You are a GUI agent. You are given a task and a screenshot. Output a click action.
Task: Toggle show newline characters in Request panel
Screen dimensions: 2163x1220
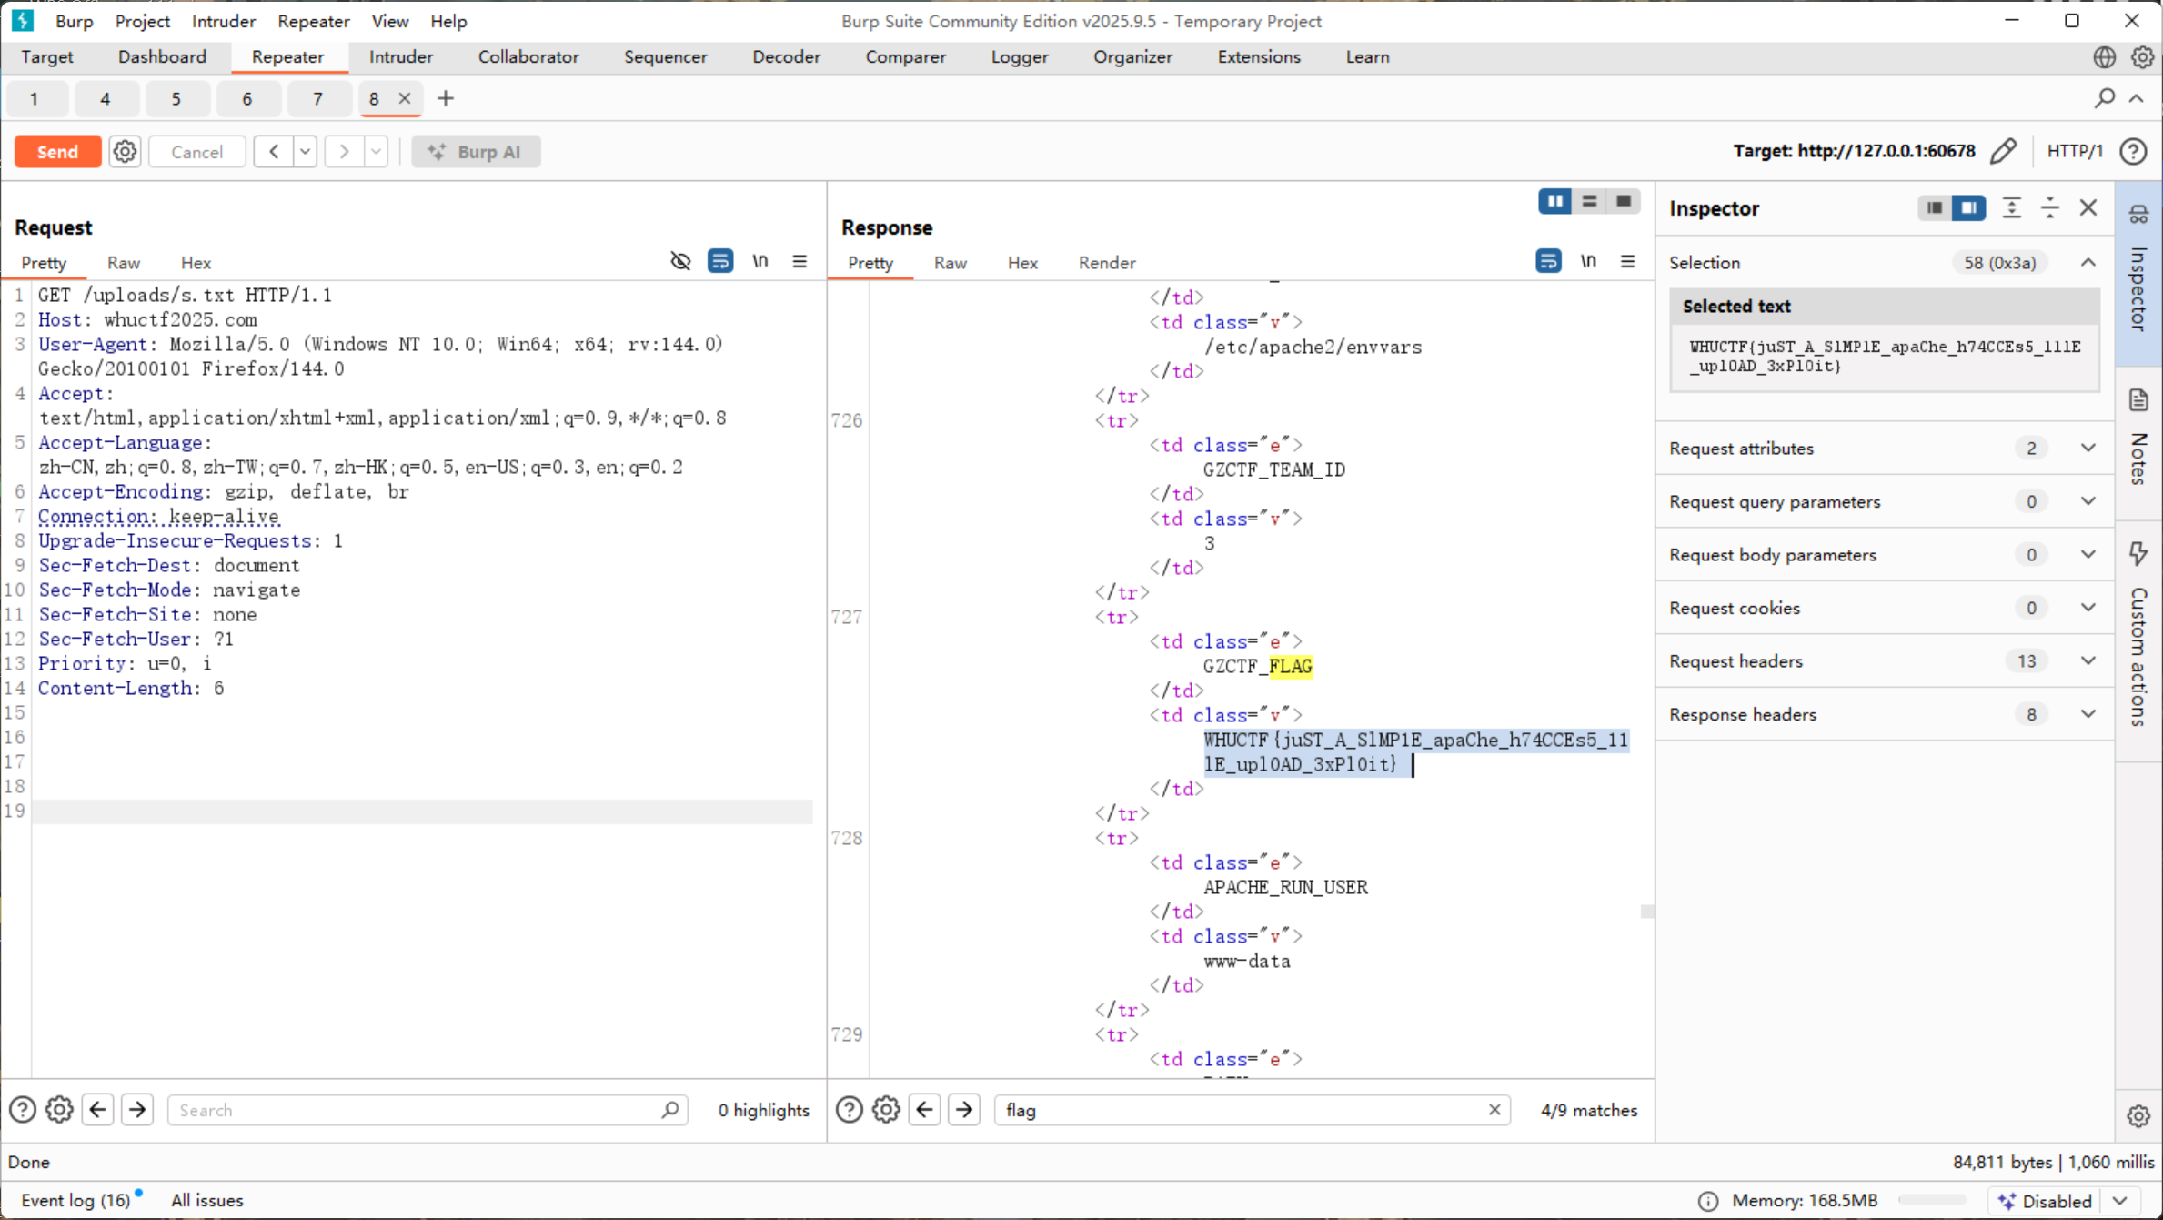pyautogui.click(x=760, y=262)
